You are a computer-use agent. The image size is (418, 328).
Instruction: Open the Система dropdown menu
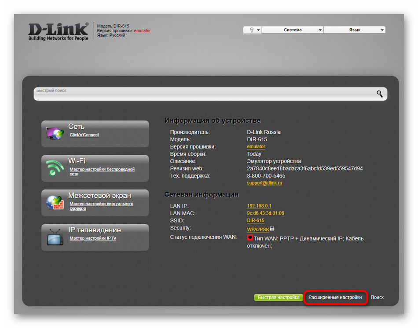tap(293, 30)
